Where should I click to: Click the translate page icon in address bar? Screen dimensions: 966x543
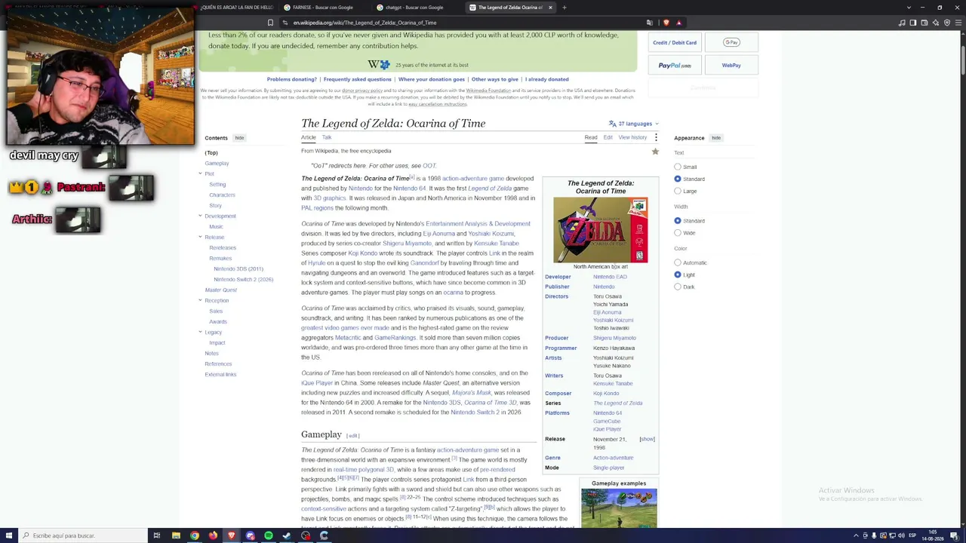(x=649, y=23)
